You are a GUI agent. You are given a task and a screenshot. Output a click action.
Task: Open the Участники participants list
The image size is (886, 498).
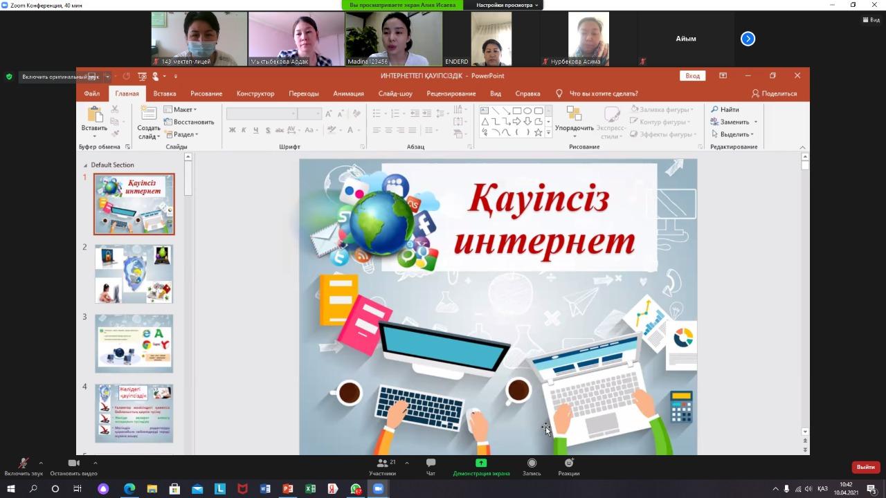[x=382, y=463]
